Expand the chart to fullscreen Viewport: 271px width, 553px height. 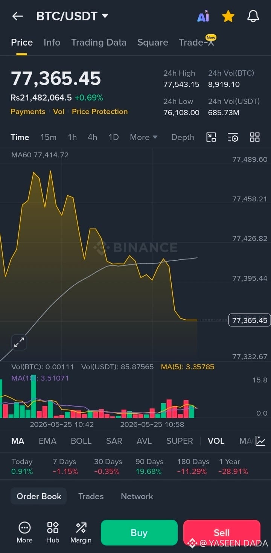click(x=19, y=342)
